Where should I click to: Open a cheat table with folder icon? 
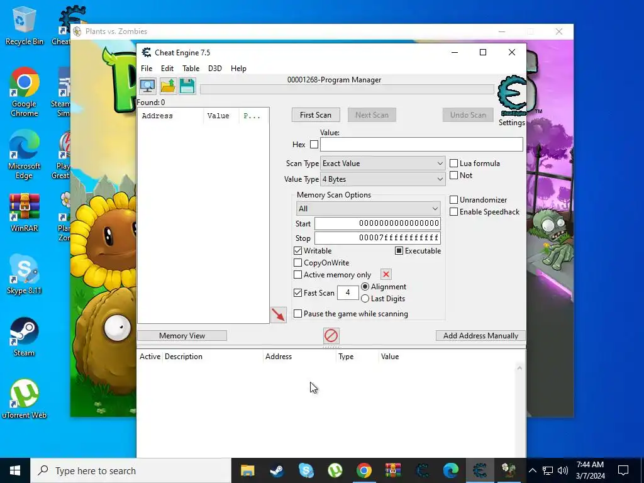pos(167,86)
